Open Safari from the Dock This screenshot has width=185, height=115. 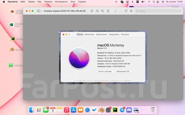tap(87, 110)
